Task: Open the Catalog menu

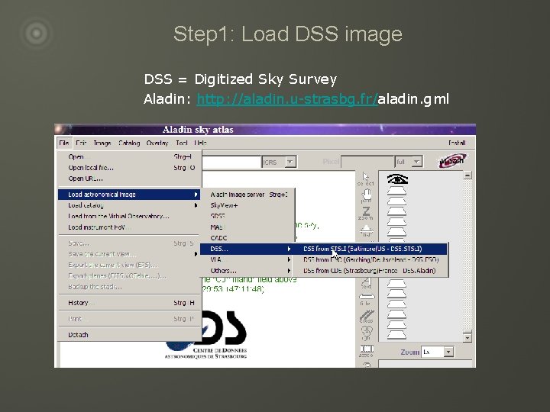Action: (129, 143)
